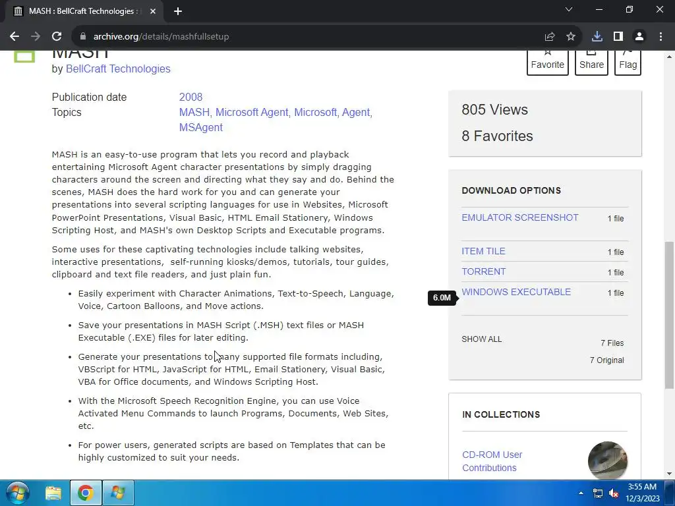This screenshot has width=675, height=506.
Task: Click the page vertical scrollbar thumb
Action: (669, 315)
